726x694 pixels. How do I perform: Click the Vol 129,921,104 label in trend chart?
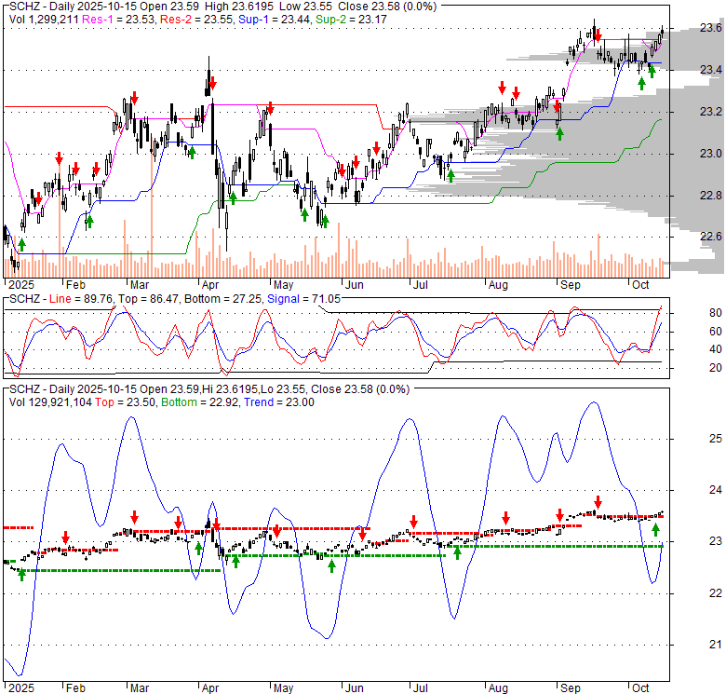tap(50, 402)
